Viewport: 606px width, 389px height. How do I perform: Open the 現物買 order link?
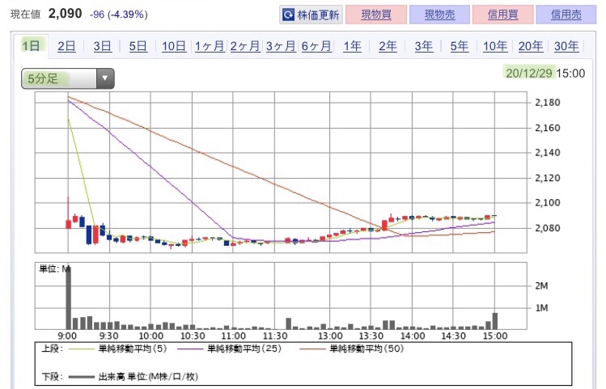(x=376, y=15)
